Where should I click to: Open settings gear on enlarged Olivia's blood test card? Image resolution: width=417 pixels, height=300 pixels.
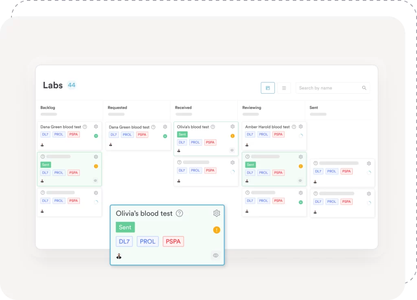click(217, 213)
